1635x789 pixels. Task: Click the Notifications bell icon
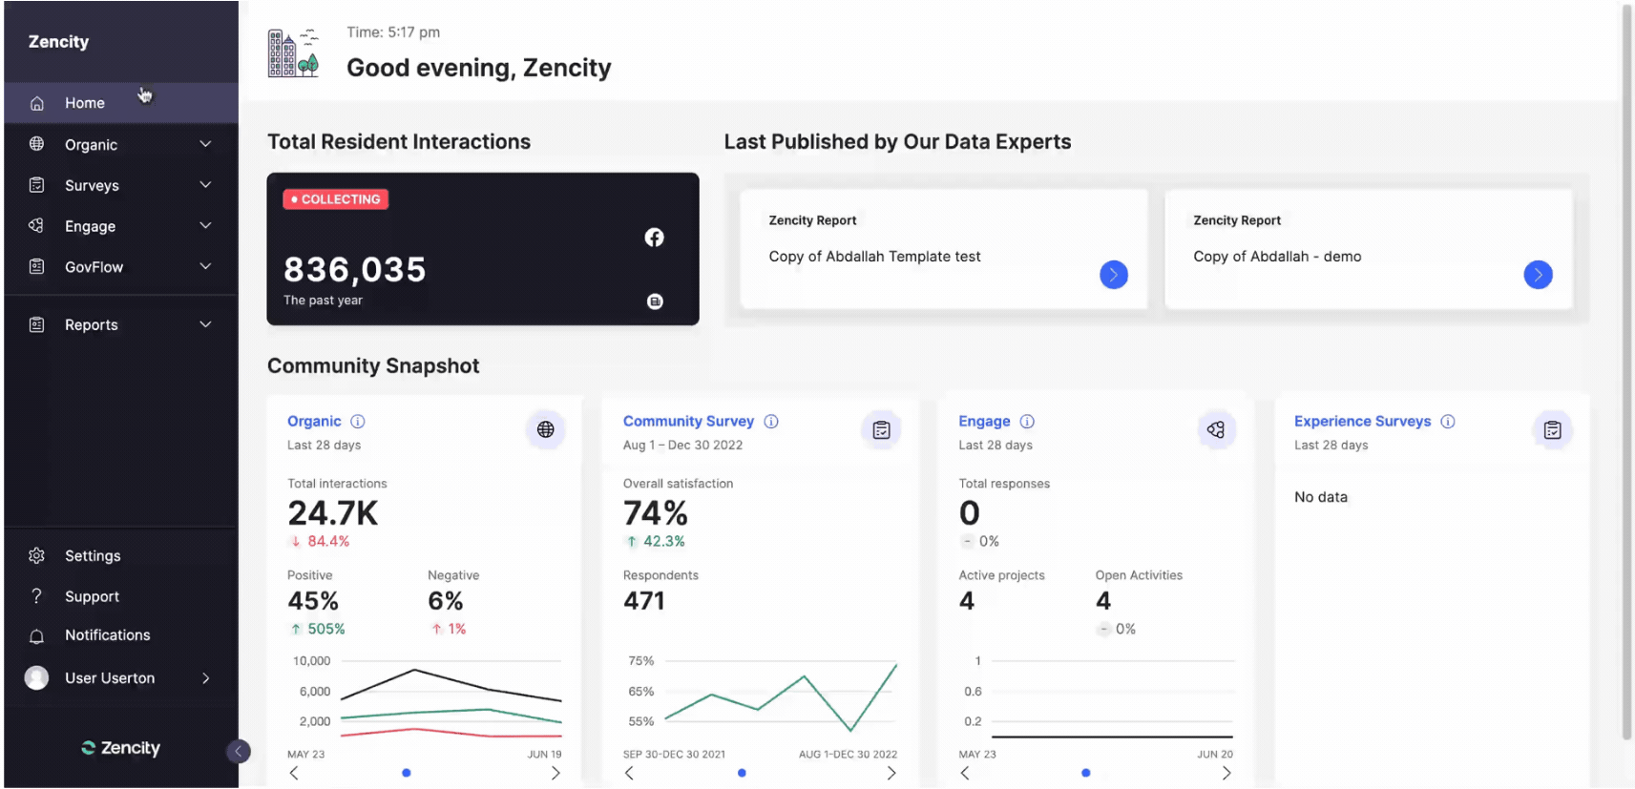36,635
